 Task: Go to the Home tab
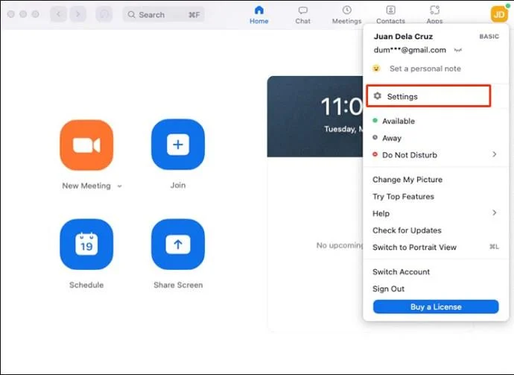[x=259, y=15]
